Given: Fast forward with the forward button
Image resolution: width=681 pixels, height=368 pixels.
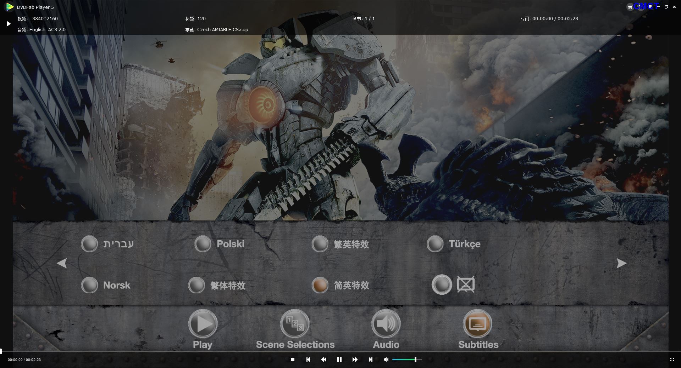Looking at the screenshot, I should 355,360.
